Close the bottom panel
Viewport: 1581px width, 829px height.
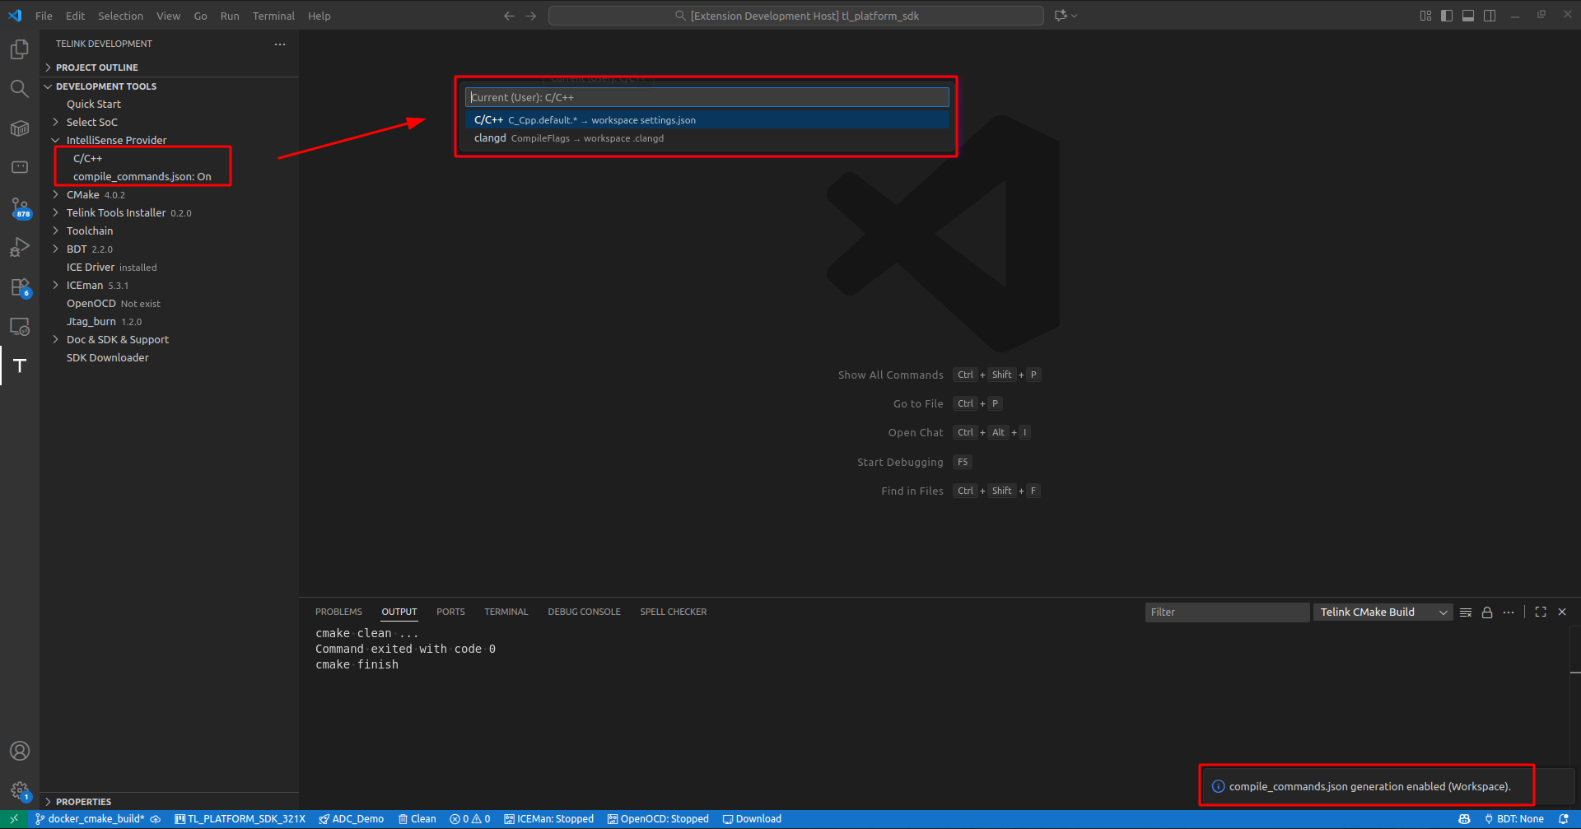click(1562, 612)
